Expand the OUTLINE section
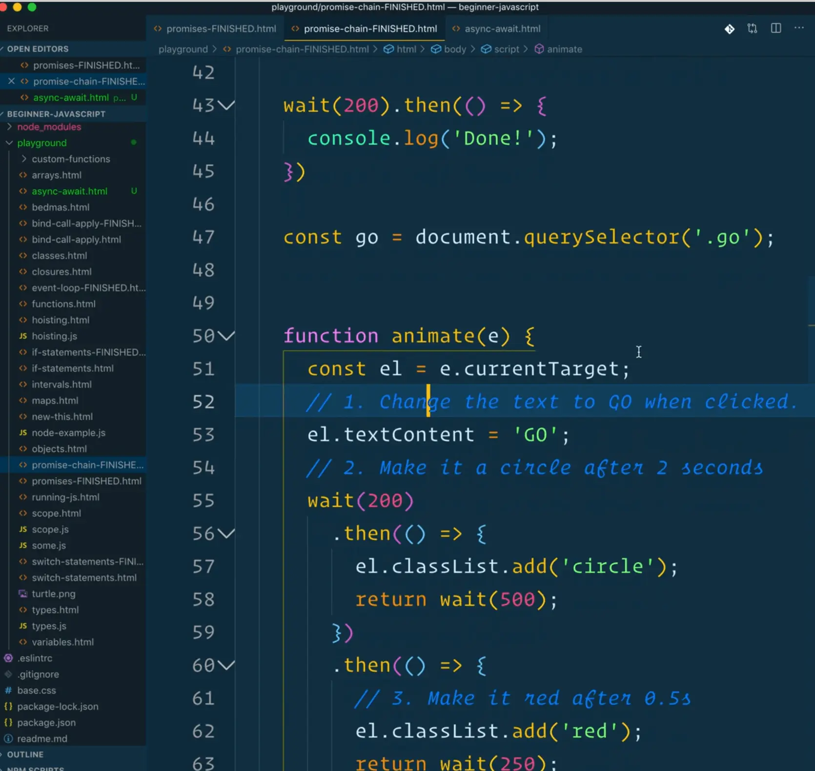This screenshot has width=815, height=771. click(x=25, y=754)
